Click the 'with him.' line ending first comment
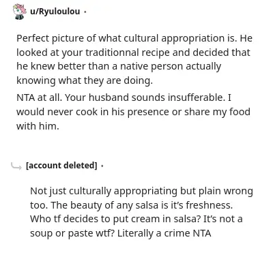Image resolution: width=273 pixels, height=257 pixels. click(38, 126)
